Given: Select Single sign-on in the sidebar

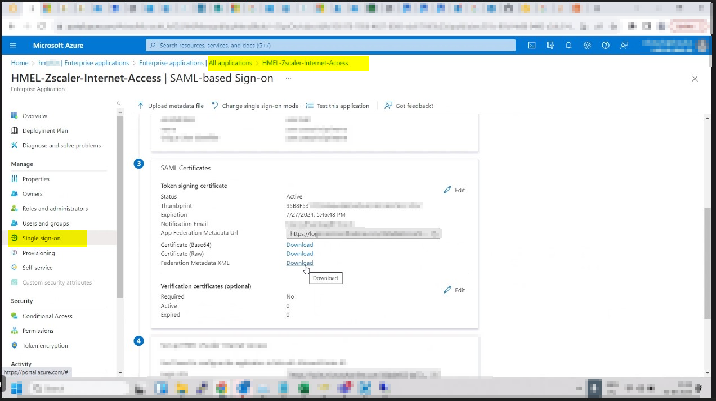Looking at the screenshot, I should pos(42,238).
